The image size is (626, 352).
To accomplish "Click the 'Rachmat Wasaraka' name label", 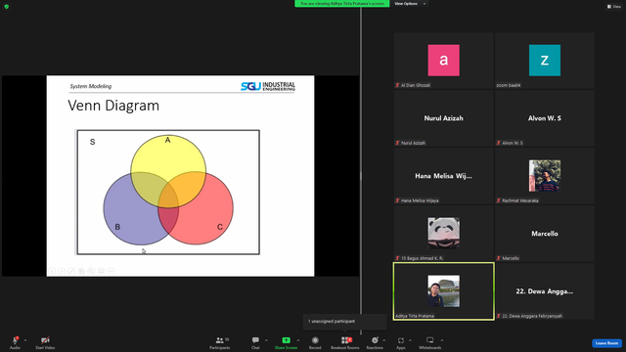I will (x=520, y=200).
